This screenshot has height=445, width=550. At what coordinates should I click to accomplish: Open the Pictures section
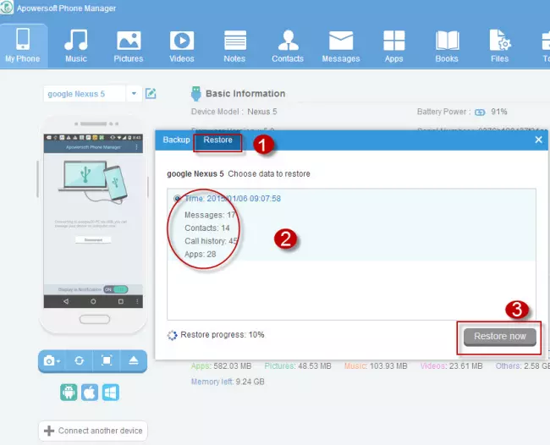tap(129, 46)
